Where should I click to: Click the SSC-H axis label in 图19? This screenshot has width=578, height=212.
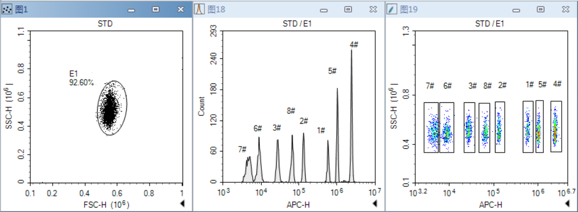(x=394, y=106)
